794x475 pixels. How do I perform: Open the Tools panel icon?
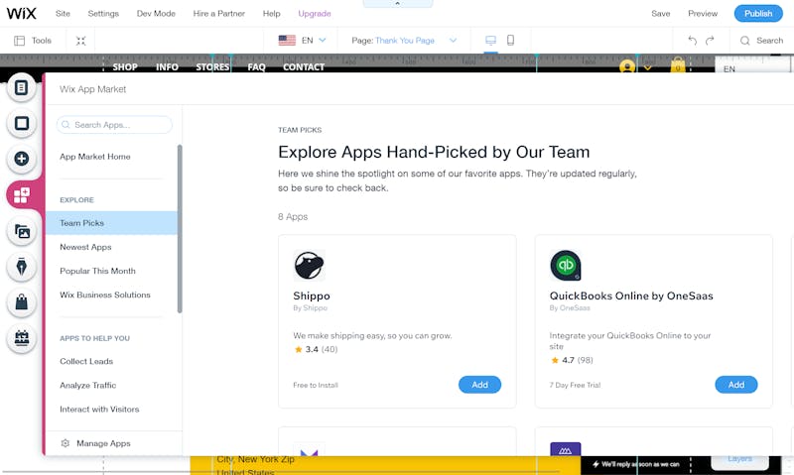point(19,41)
